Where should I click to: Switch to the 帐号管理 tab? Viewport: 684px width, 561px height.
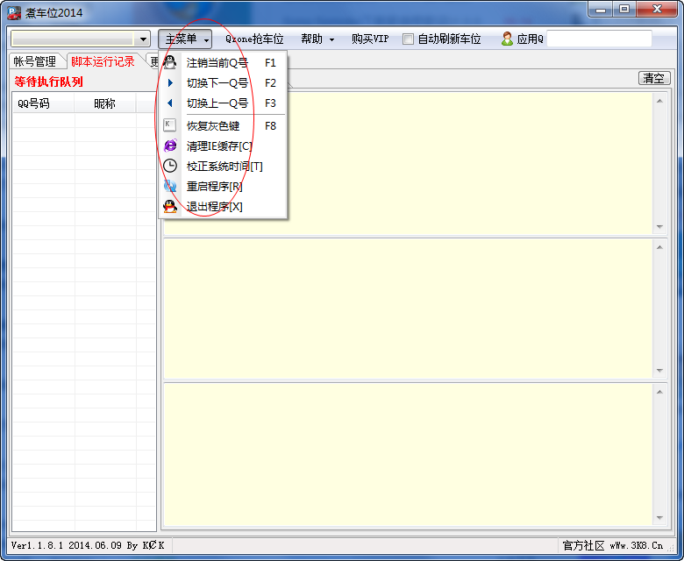pos(35,61)
